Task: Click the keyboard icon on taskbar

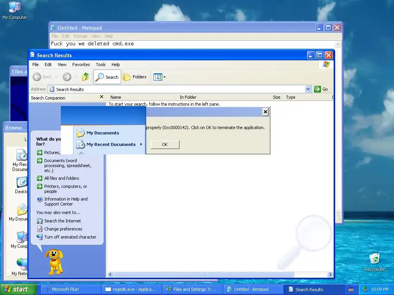Action: tap(351, 290)
